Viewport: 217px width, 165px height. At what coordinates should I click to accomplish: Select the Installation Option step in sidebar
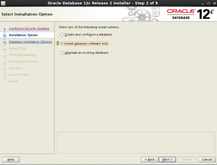point(23,35)
